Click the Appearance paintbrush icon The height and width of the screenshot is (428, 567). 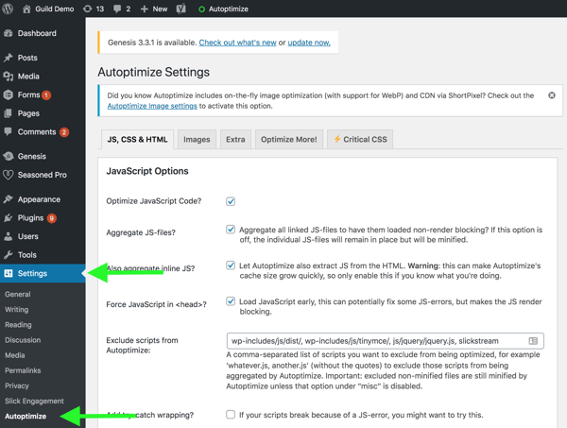click(9, 199)
